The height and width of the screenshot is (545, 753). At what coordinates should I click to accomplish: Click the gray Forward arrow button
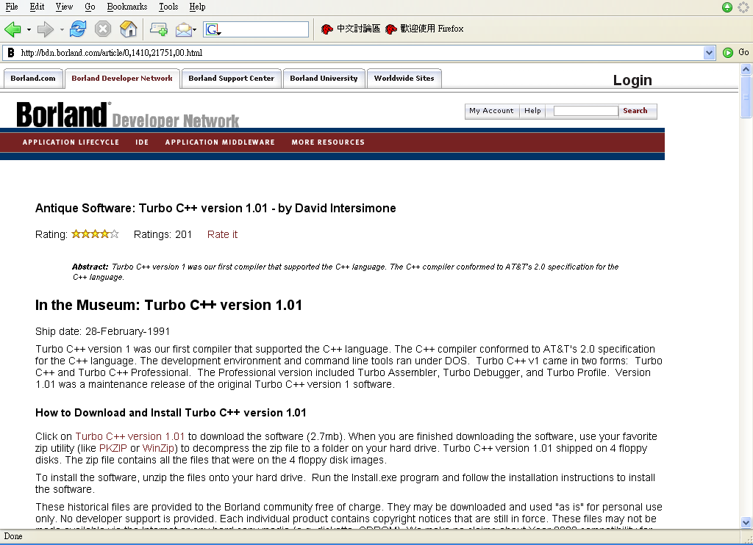click(45, 29)
